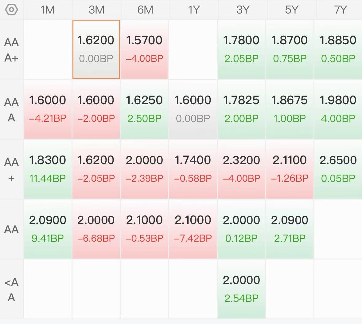
Task: Open AA 3M cell showing -6.68BP
Action: click(x=96, y=229)
